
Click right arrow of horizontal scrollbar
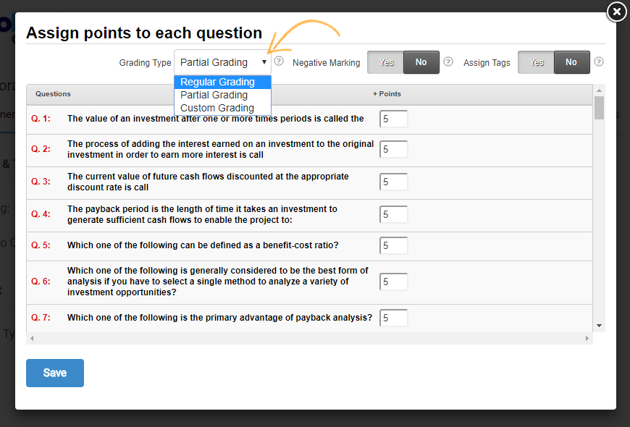click(587, 338)
